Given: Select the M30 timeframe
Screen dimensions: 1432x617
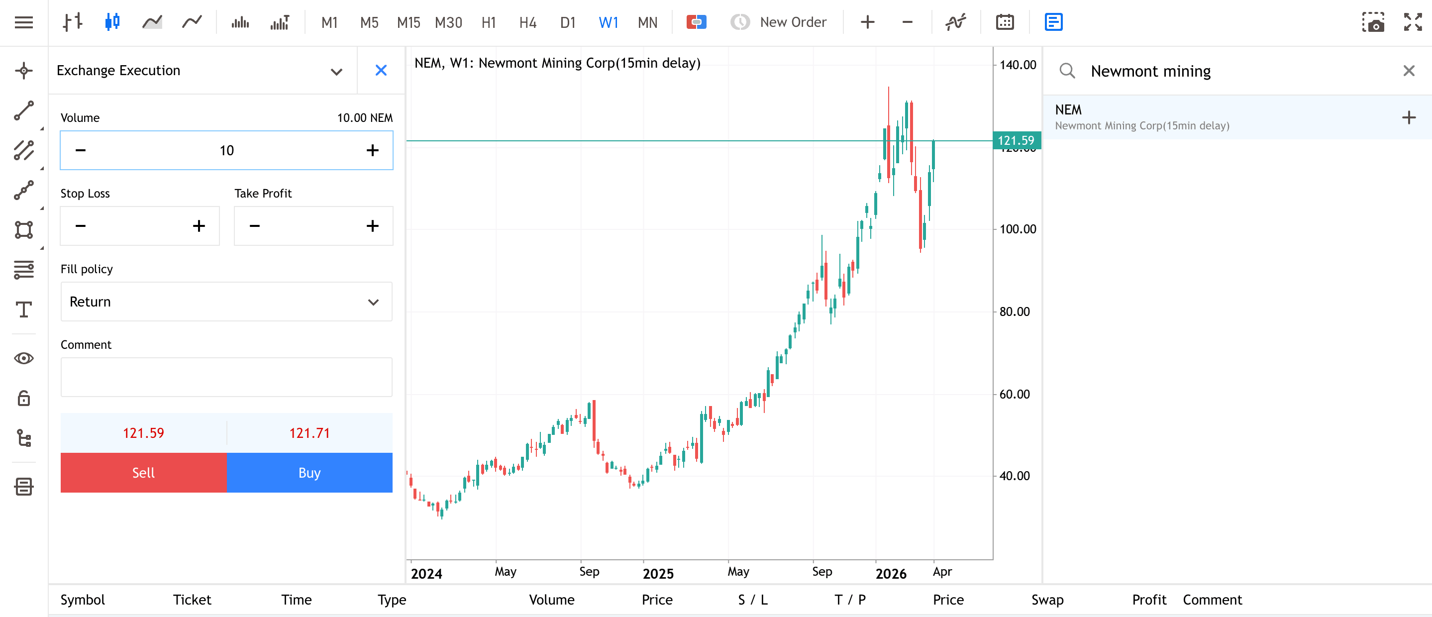Looking at the screenshot, I should [449, 22].
